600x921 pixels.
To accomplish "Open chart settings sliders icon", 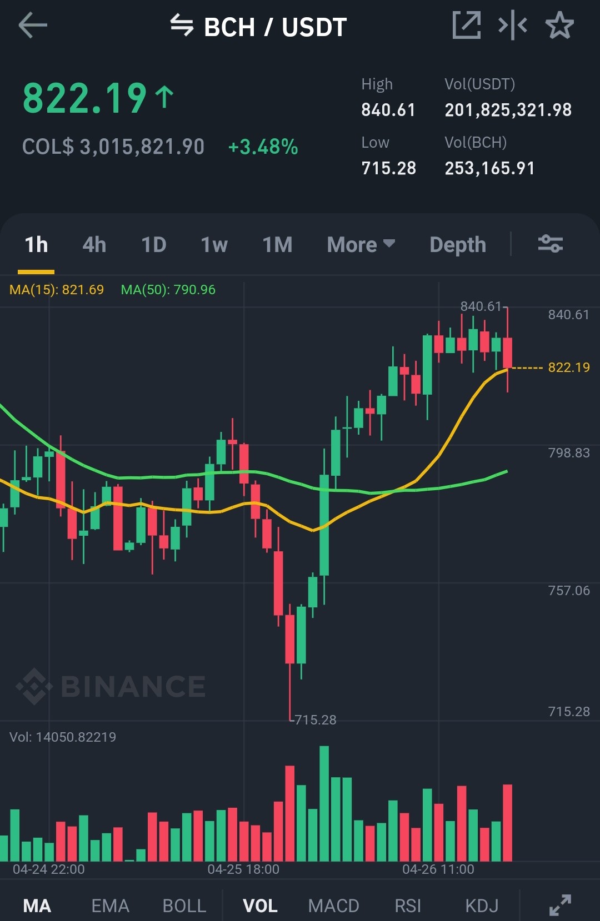I will 551,244.
